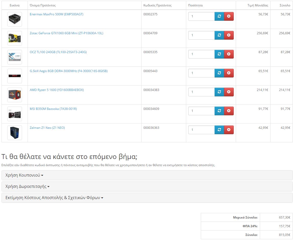Select product code 00002375
This screenshot has width=293, height=240.
[150, 14]
